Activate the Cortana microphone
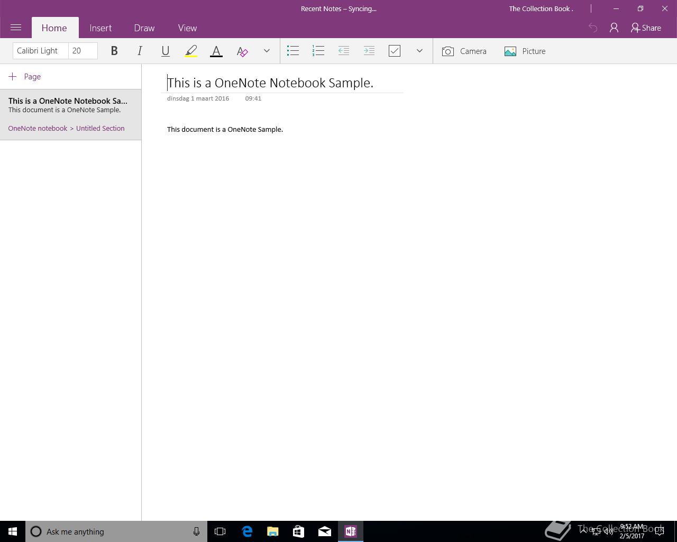Screen dimensions: 677x542 pos(196,531)
